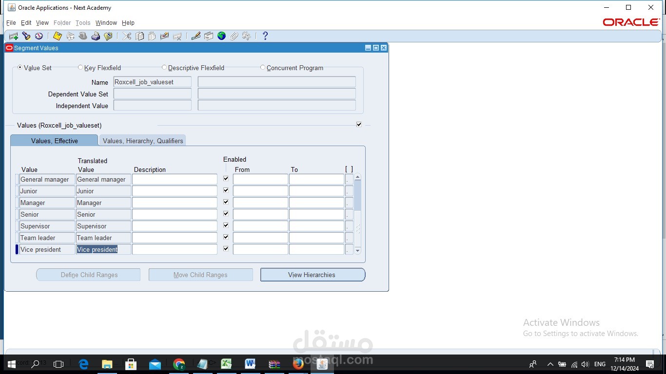The width and height of the screenshot is (666, 374).
Task: Open flexfield bracket button for Junior row
Action: [349, 191]
